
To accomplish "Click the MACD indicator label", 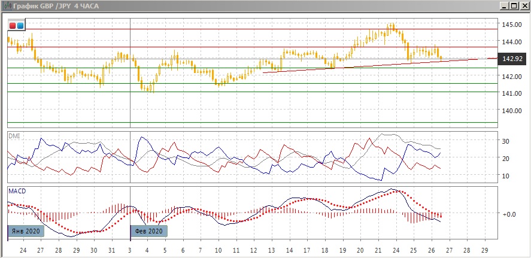I will (17, 191).
